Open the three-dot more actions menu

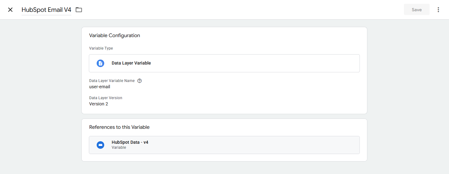point(438,10)
